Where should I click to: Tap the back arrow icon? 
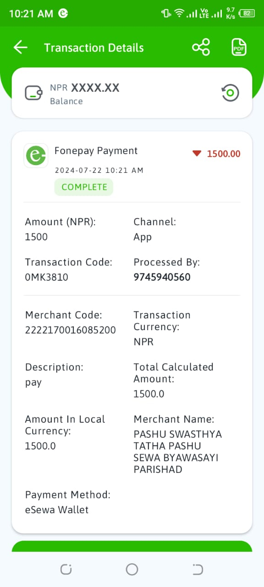click(x=21, y=47)
